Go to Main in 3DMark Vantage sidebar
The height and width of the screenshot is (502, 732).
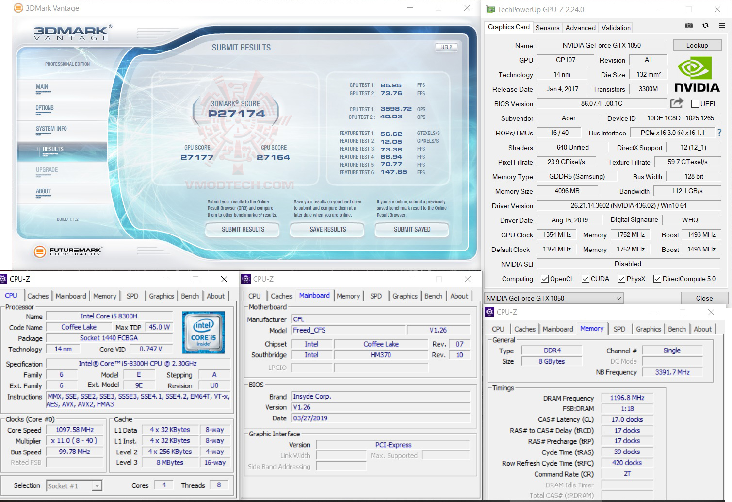pyautogui.click(x=42, y=87)
